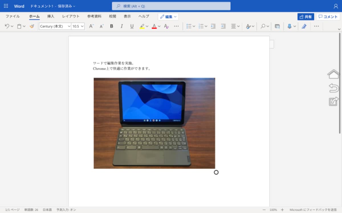The height and width of the screenshot is (213, 342).
Task: Open the ヘルプ tab
Action: 144,16
